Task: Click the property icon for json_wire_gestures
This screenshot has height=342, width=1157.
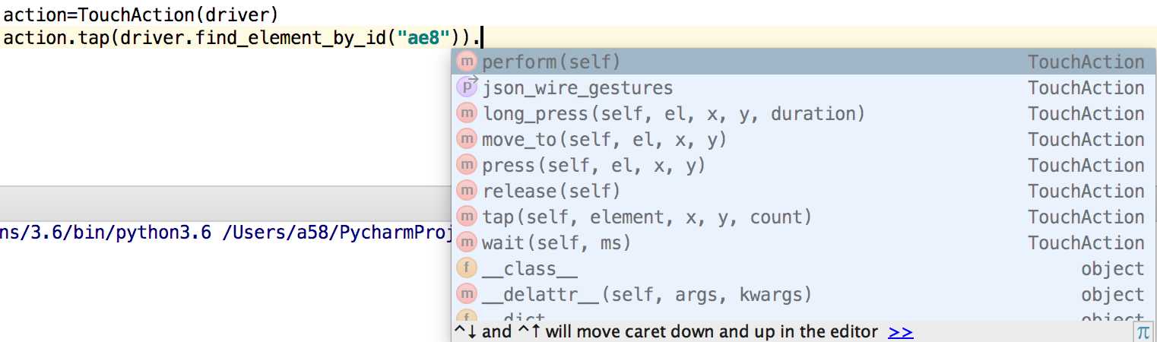Action: (466, 87)
